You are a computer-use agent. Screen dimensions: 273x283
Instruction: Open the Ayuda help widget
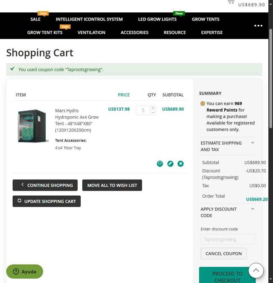click(25, 271)
